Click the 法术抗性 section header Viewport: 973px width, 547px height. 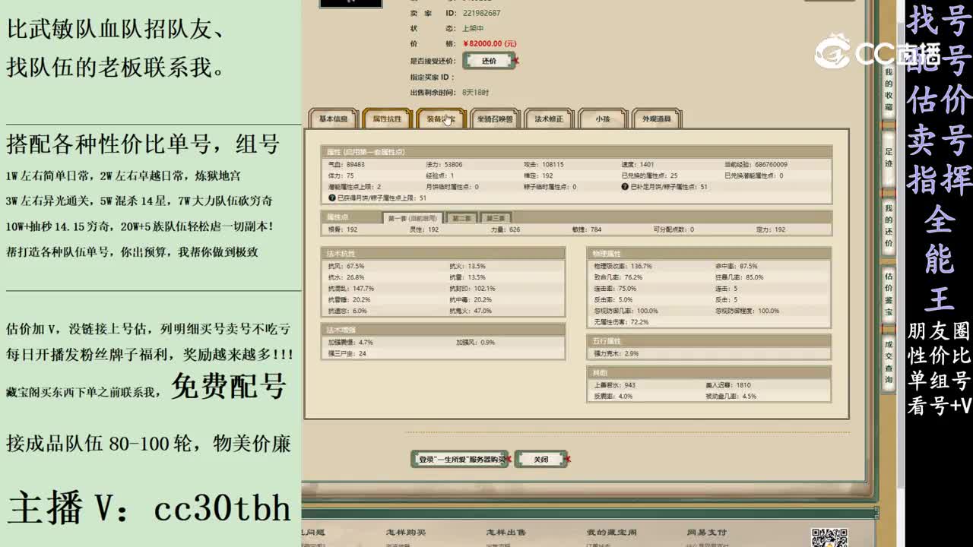[443, 253]
